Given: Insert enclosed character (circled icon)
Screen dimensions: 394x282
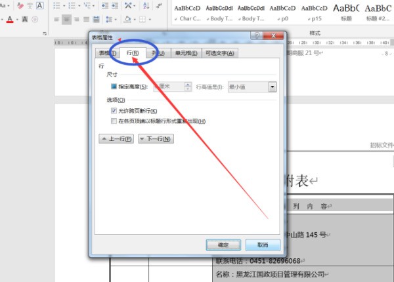Looking at the screenshot, I should pos(35,19).
